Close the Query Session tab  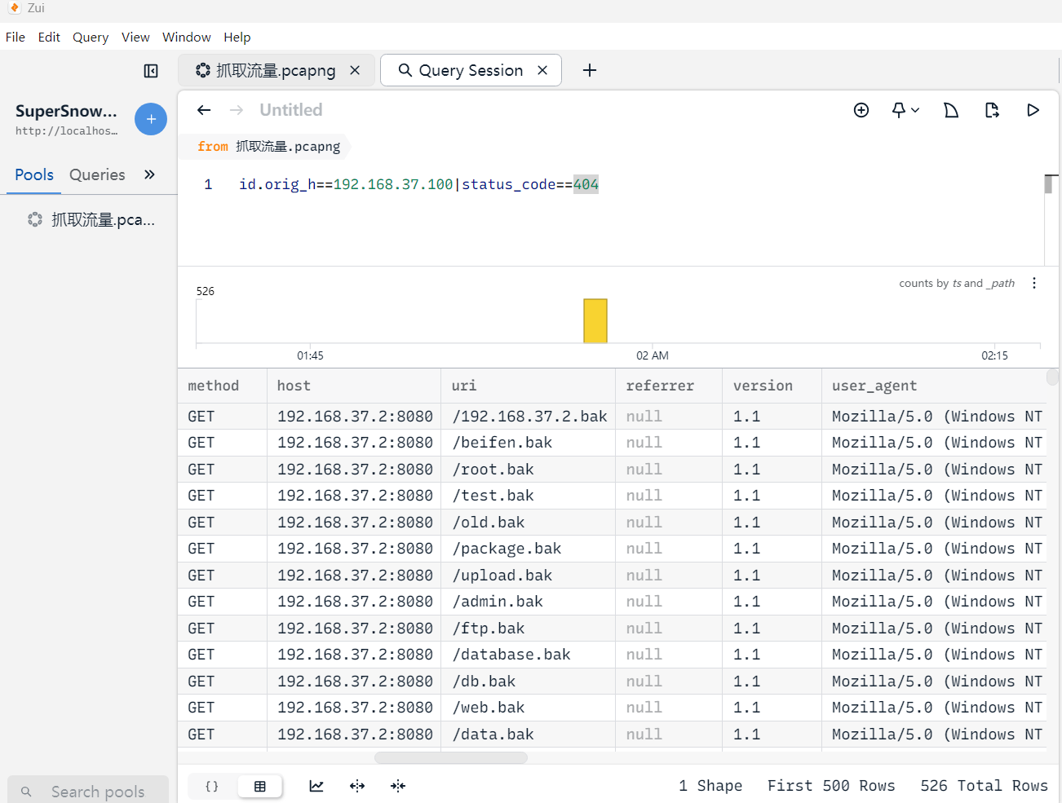click(x=542, y=70)
